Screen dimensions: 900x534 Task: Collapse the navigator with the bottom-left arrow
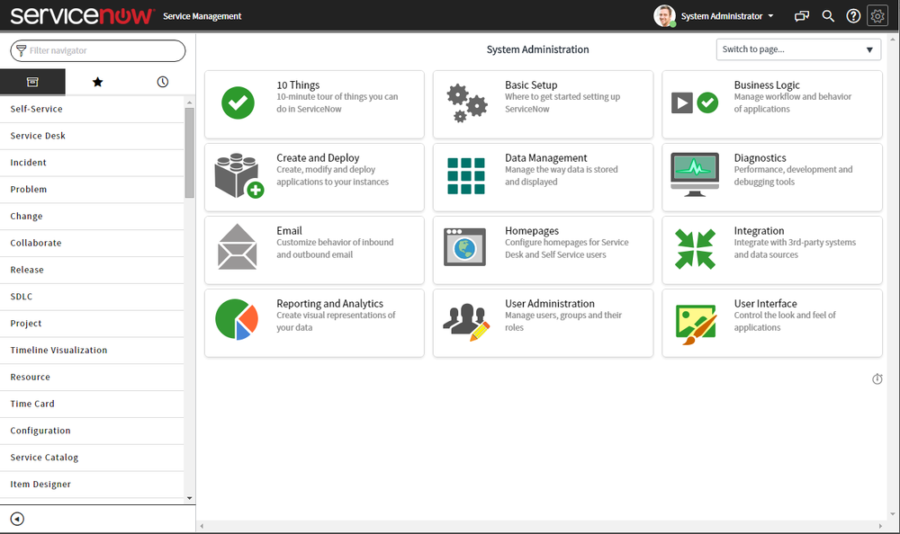click(x=16, y=519)
